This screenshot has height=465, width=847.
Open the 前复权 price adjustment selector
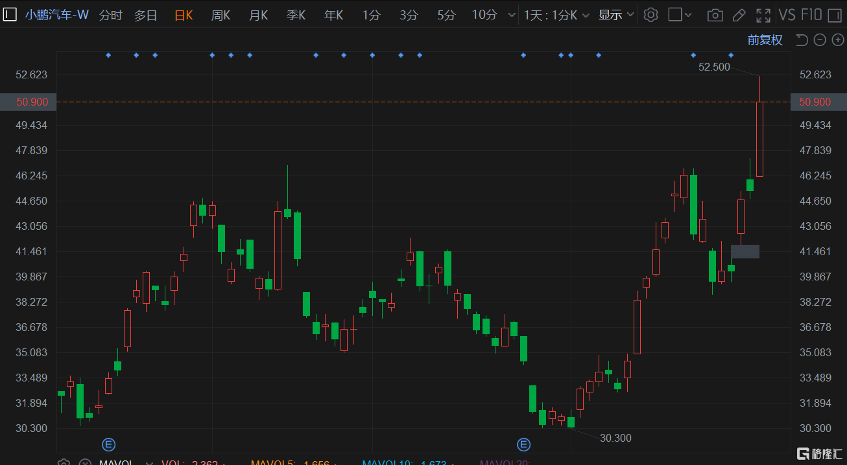(765, 40)
